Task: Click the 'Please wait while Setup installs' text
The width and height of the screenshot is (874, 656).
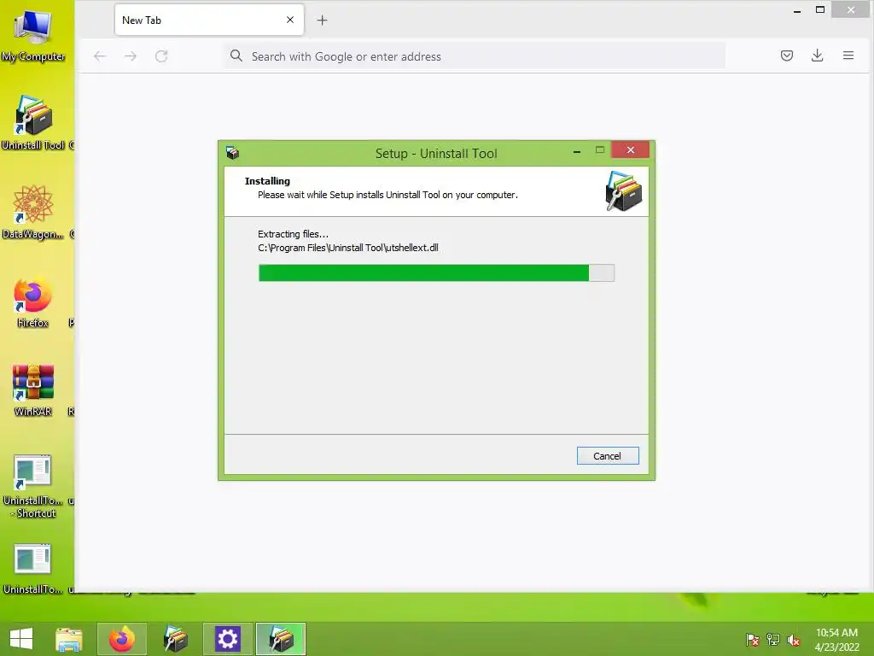Action: (387, 195)
